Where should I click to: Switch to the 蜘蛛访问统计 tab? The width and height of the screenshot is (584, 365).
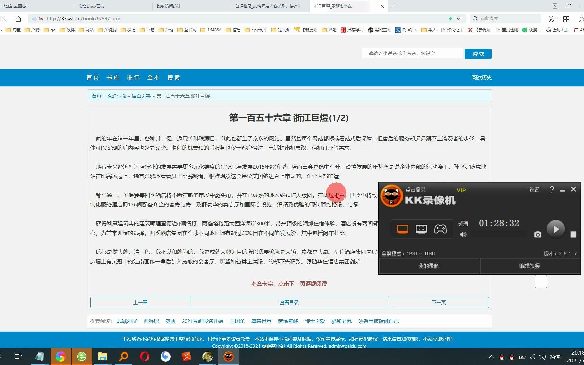192,6
